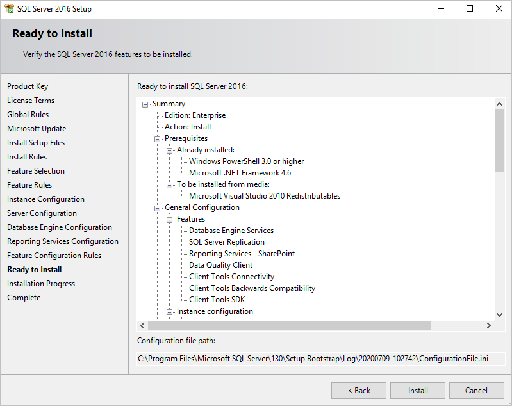512x406 pixels.
Task: Collapse the General Configuration node
Action: coord(157,209)
